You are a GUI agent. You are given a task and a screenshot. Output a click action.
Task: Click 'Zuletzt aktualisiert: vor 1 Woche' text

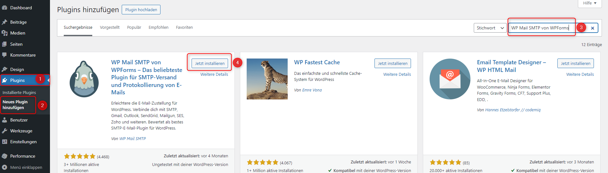tap(381, 162)
